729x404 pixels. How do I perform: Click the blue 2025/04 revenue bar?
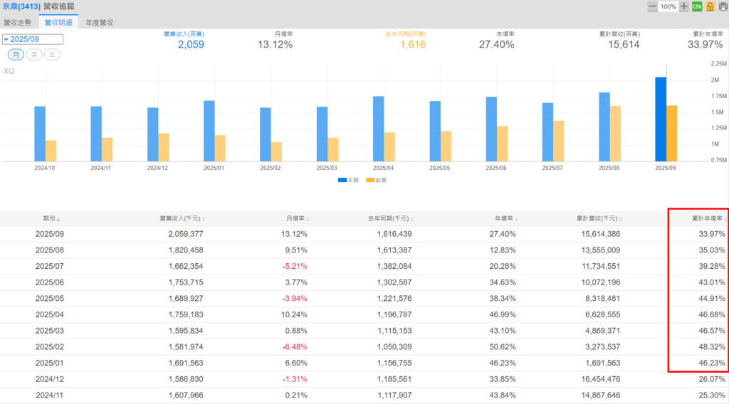pyautogui.click(x=379, y=129)
